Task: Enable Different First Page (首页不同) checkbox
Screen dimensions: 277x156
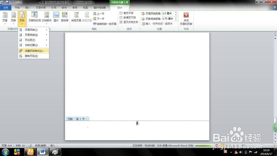Action: coord(121,13)
